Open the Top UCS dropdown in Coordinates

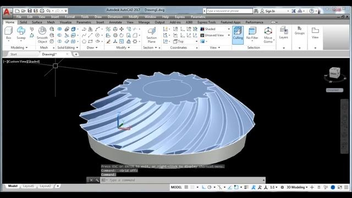[x=185, y=41]
